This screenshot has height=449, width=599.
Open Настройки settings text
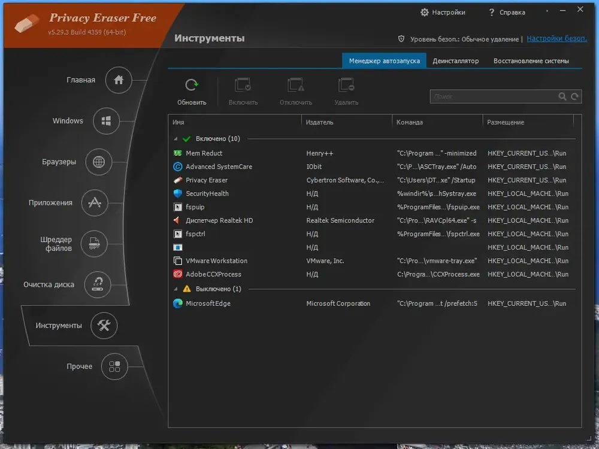point(449,12)
